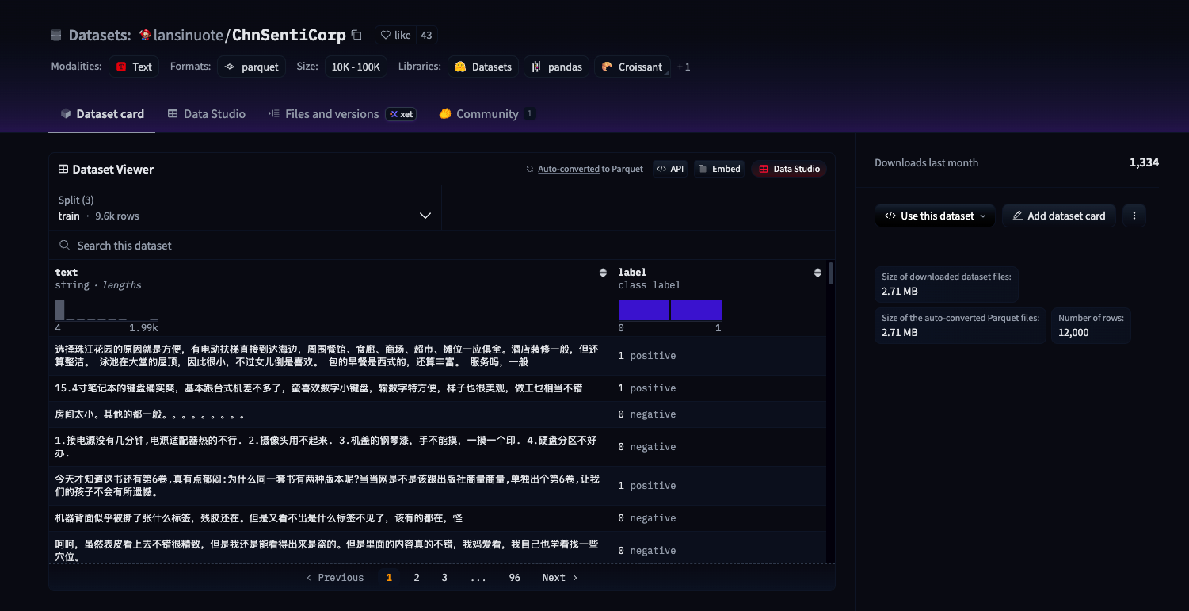Viewport: 1189px width, 611px height.
Task: Follow the Auto-converted link
Action: point(568,169)
